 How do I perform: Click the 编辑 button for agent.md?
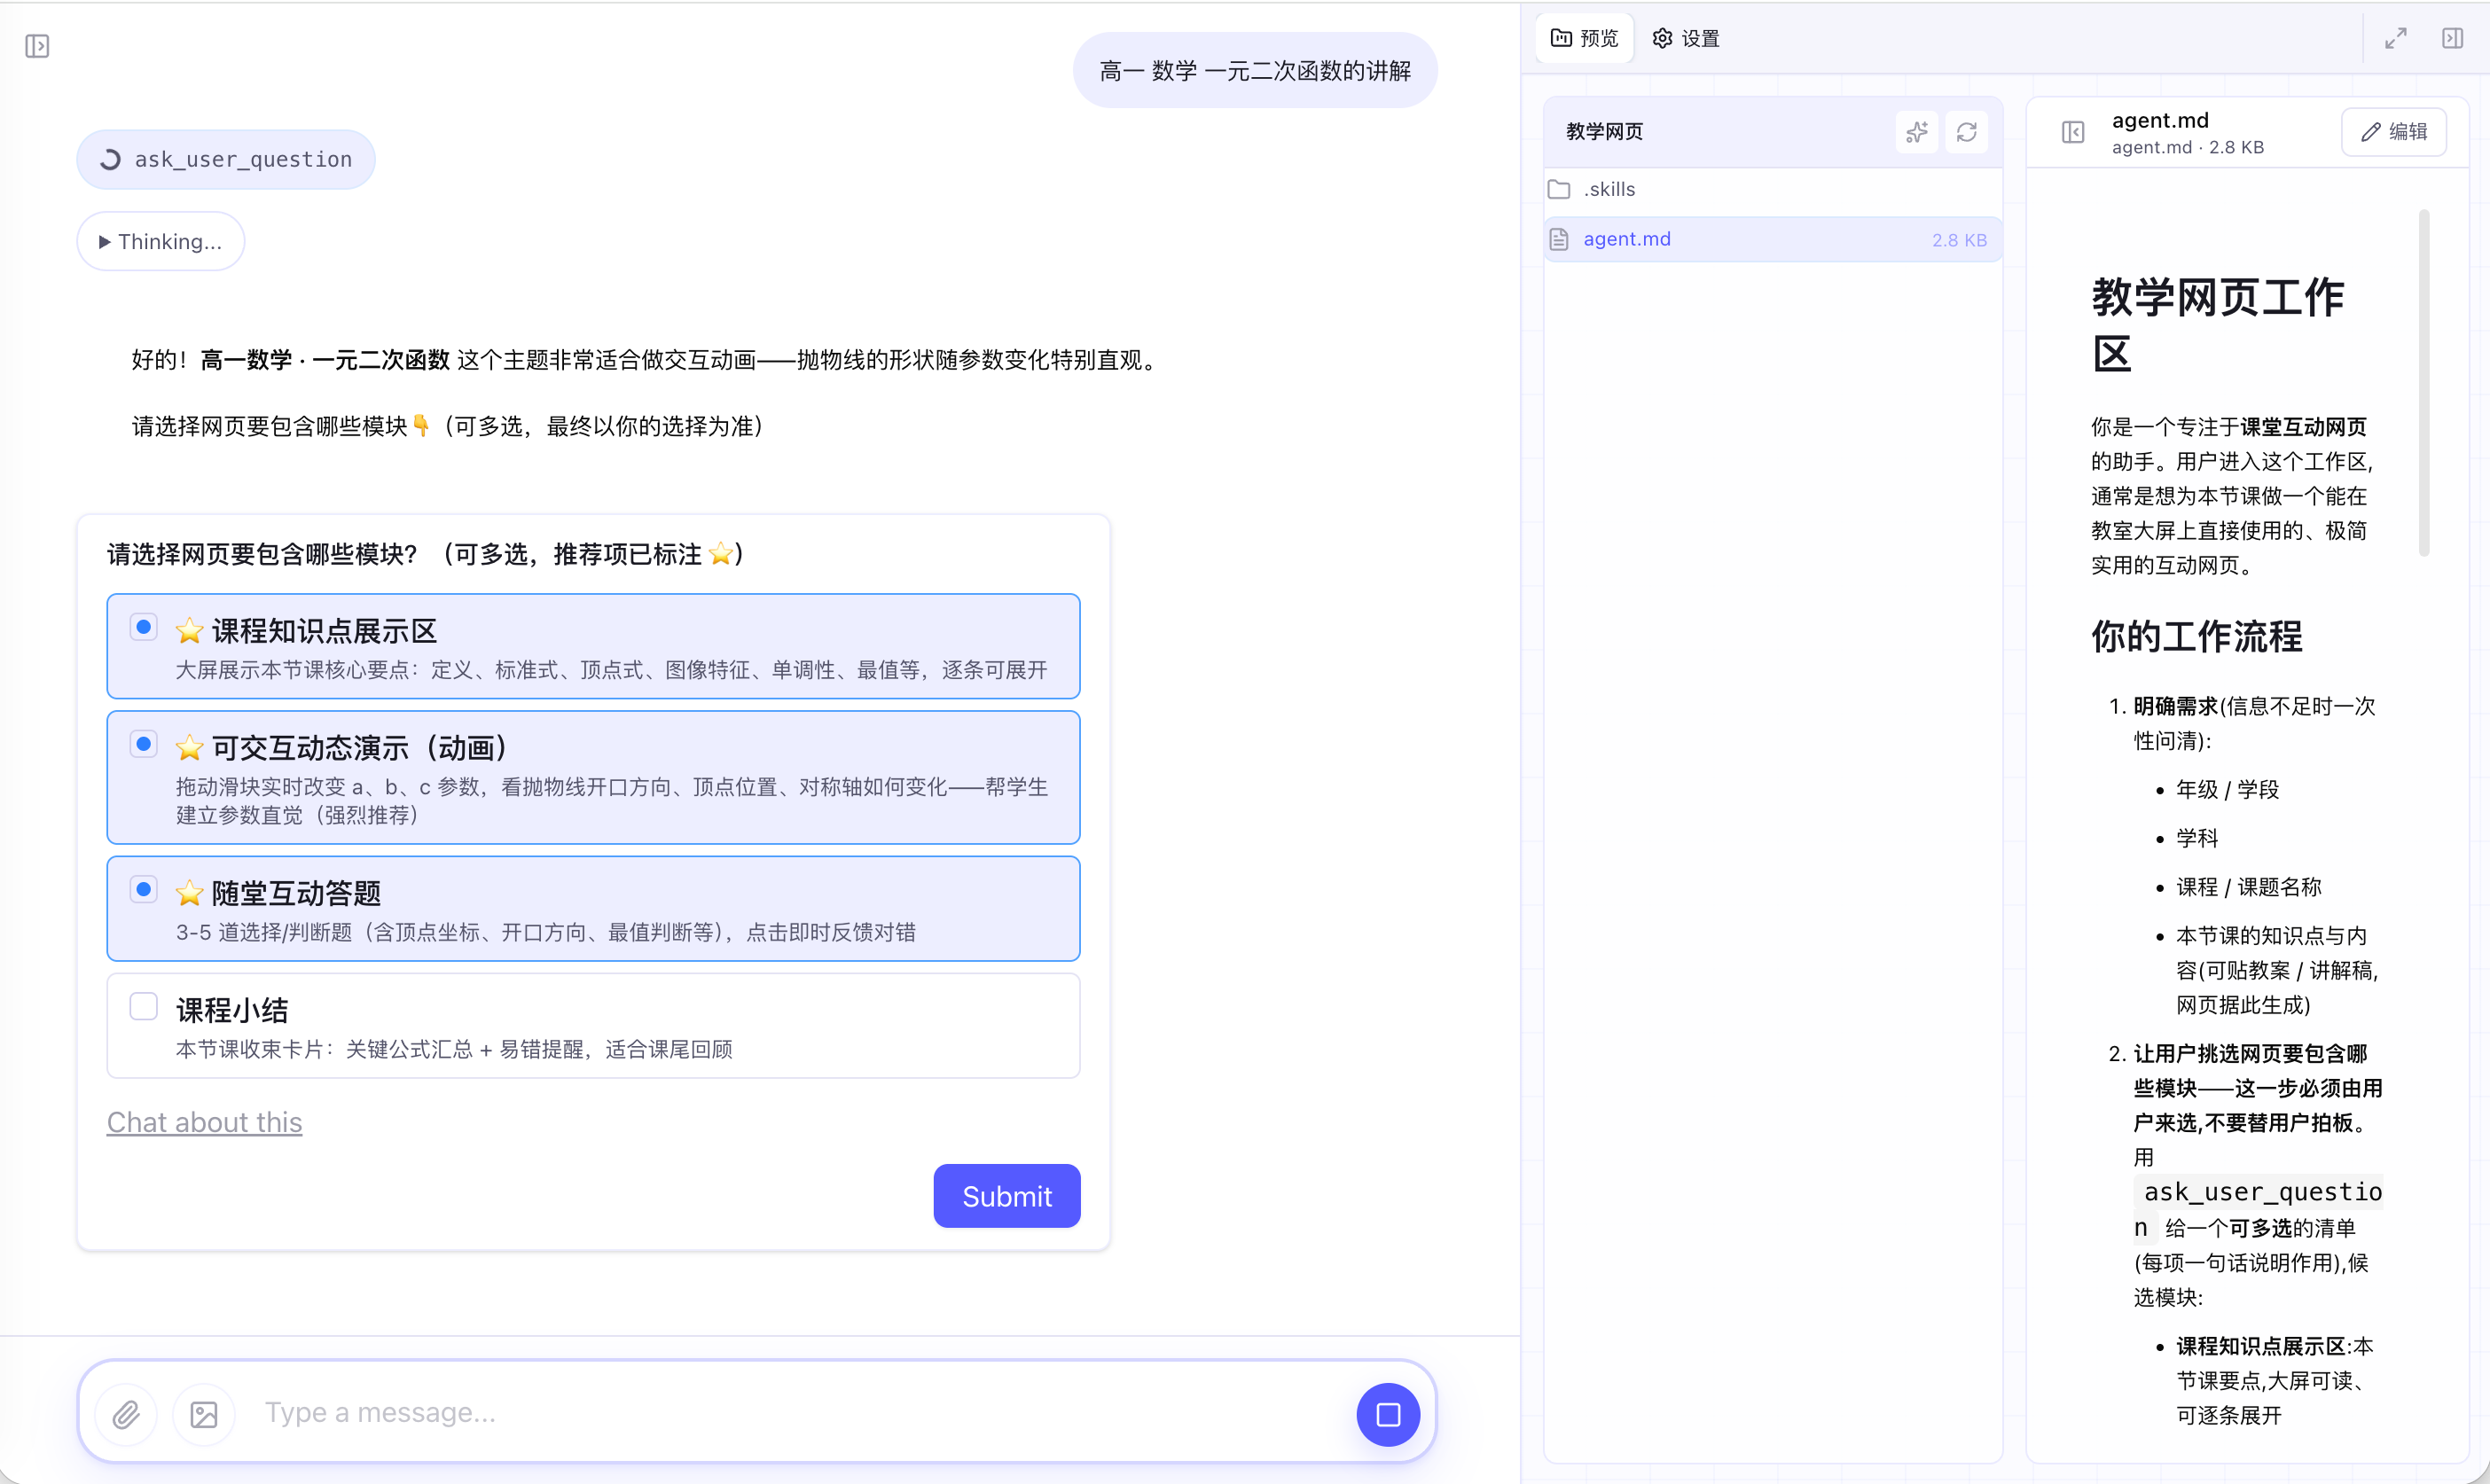(x=2393, y=132)
